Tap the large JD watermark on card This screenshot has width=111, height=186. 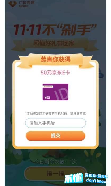pyautogui.click(x=61, y=94)
